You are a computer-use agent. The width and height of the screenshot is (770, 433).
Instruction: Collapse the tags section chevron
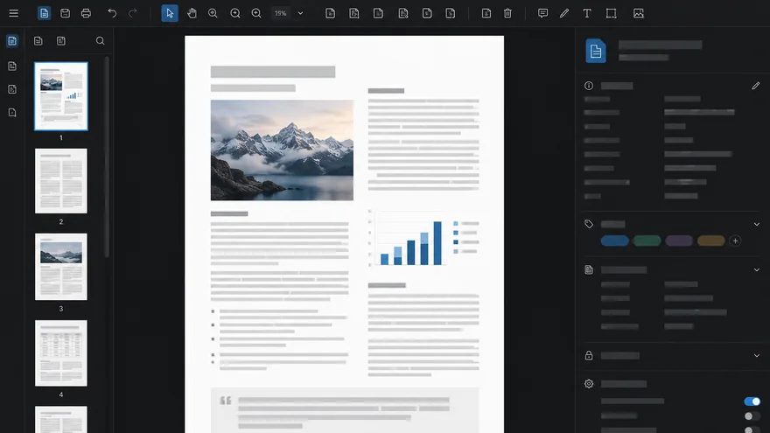757,224
